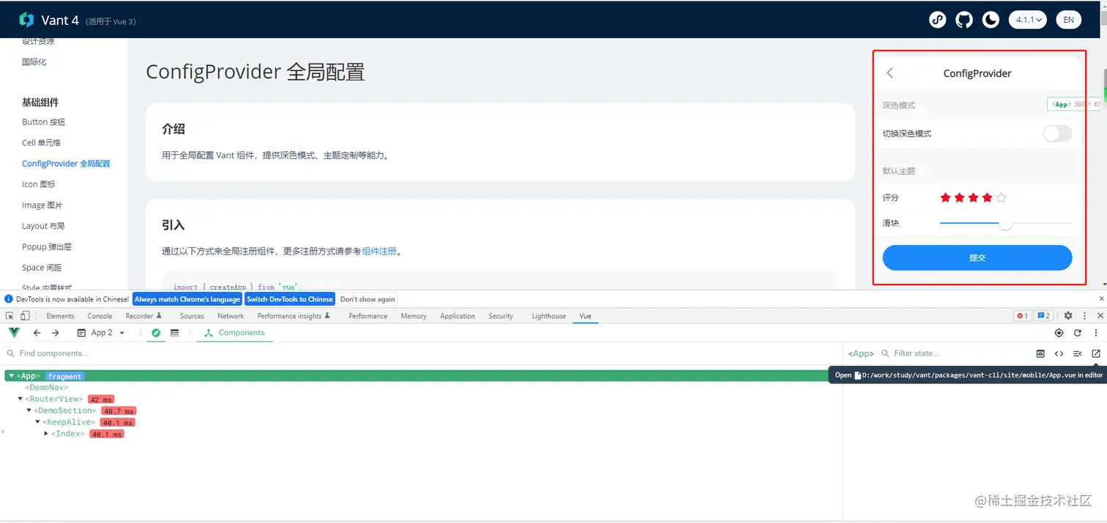Dismiss the DevTools language info bar
Image resolution: width=1107 pixels, height=523 pixels.
(1101, 298)
